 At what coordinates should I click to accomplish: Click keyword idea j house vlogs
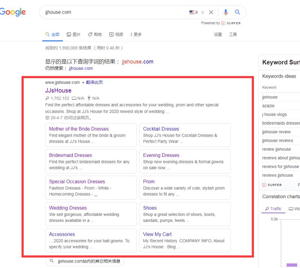click(x=274, y=114)
